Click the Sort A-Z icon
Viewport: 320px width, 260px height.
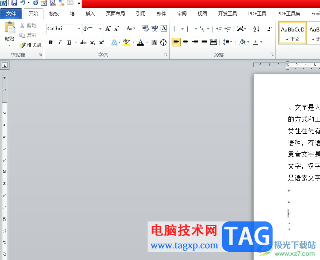[x=256, y=29]
